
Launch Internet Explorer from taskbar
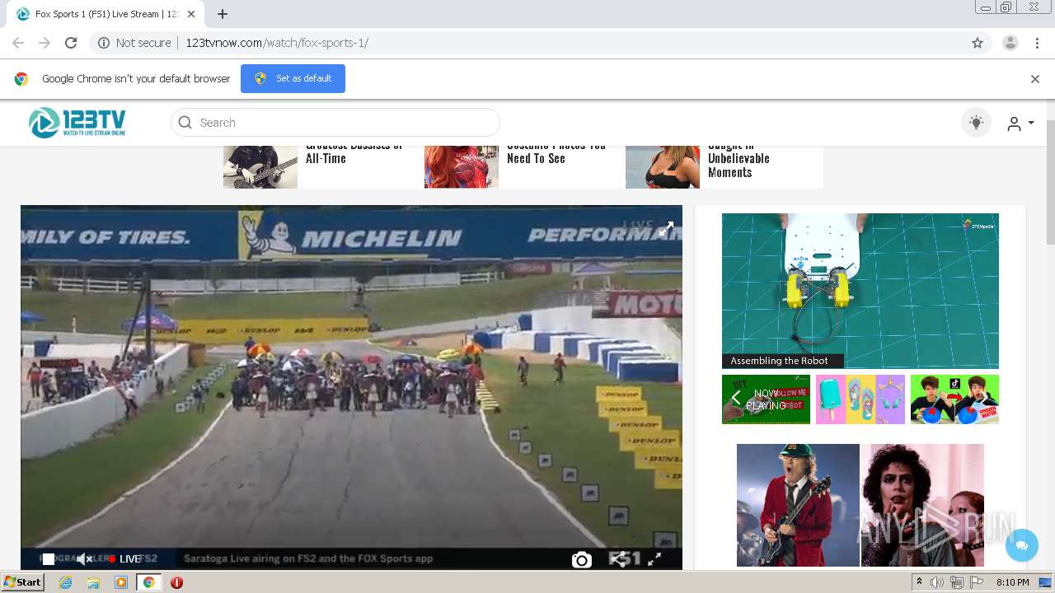coord(66,582)
